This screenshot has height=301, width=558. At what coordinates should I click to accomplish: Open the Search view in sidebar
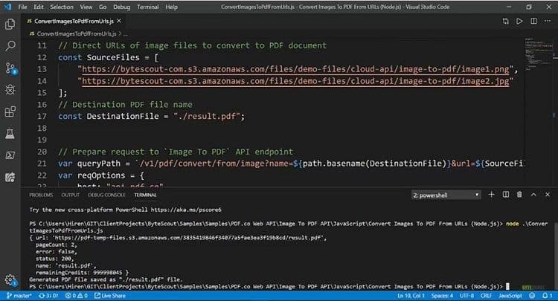click(x=10, y=46)
